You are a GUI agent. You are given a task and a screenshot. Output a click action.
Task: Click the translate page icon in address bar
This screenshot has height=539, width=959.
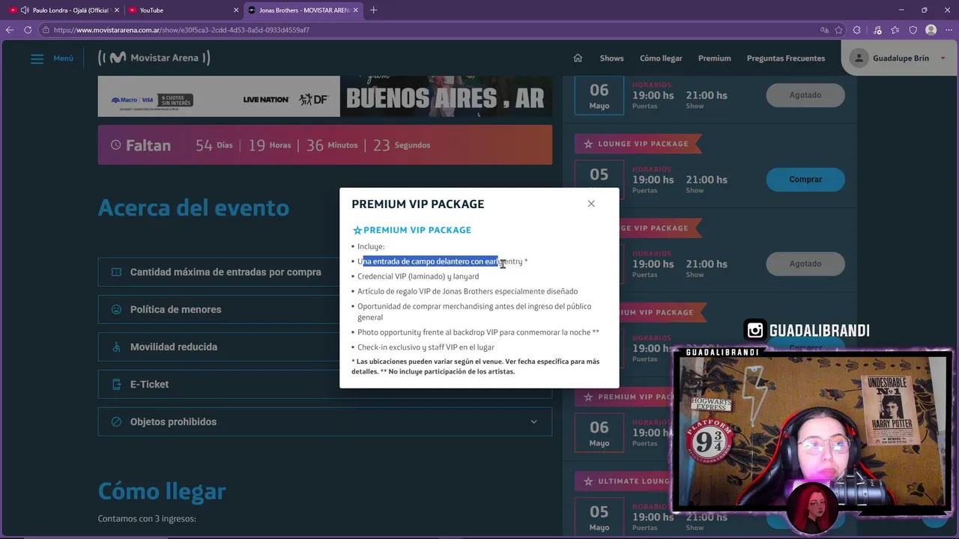coord(824,30)
